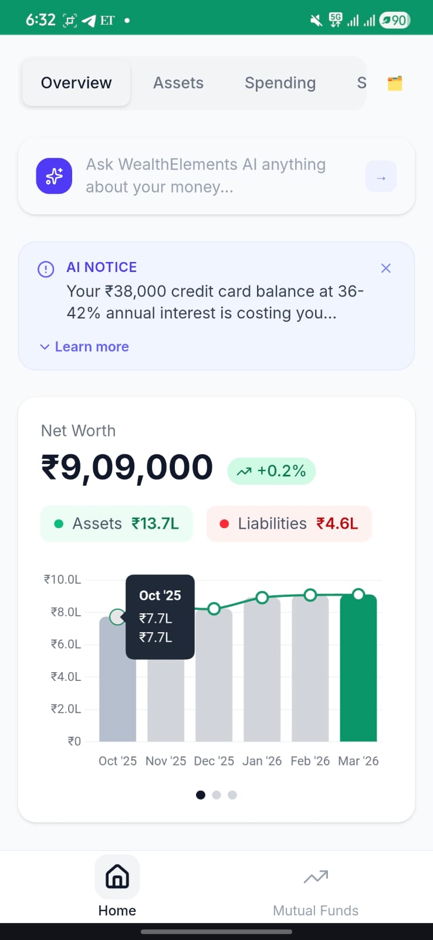Toggle the Liabilities ₹4.6L filter pill
This screenshot has height=940, width=433.
(x=289, y=523)
